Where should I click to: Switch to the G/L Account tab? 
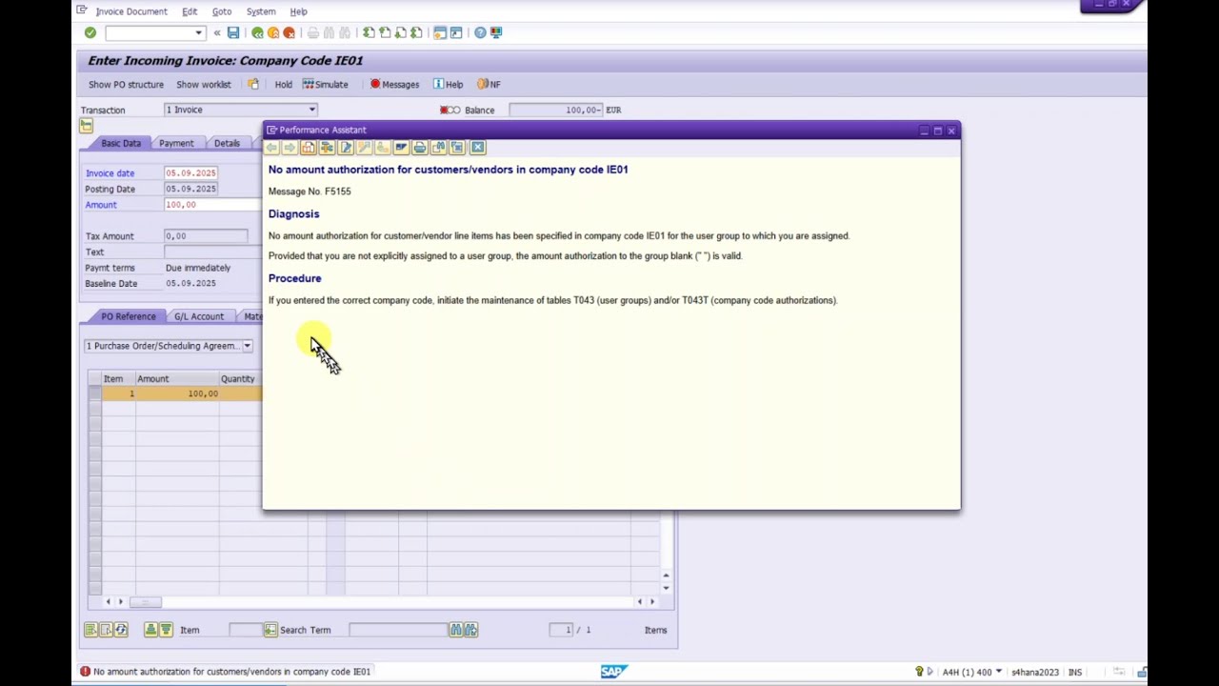[x=199, y=316]
